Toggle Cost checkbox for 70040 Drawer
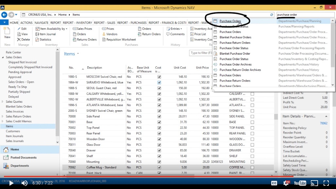This screenshot has width=336, height=189. [x=159, y=150]
